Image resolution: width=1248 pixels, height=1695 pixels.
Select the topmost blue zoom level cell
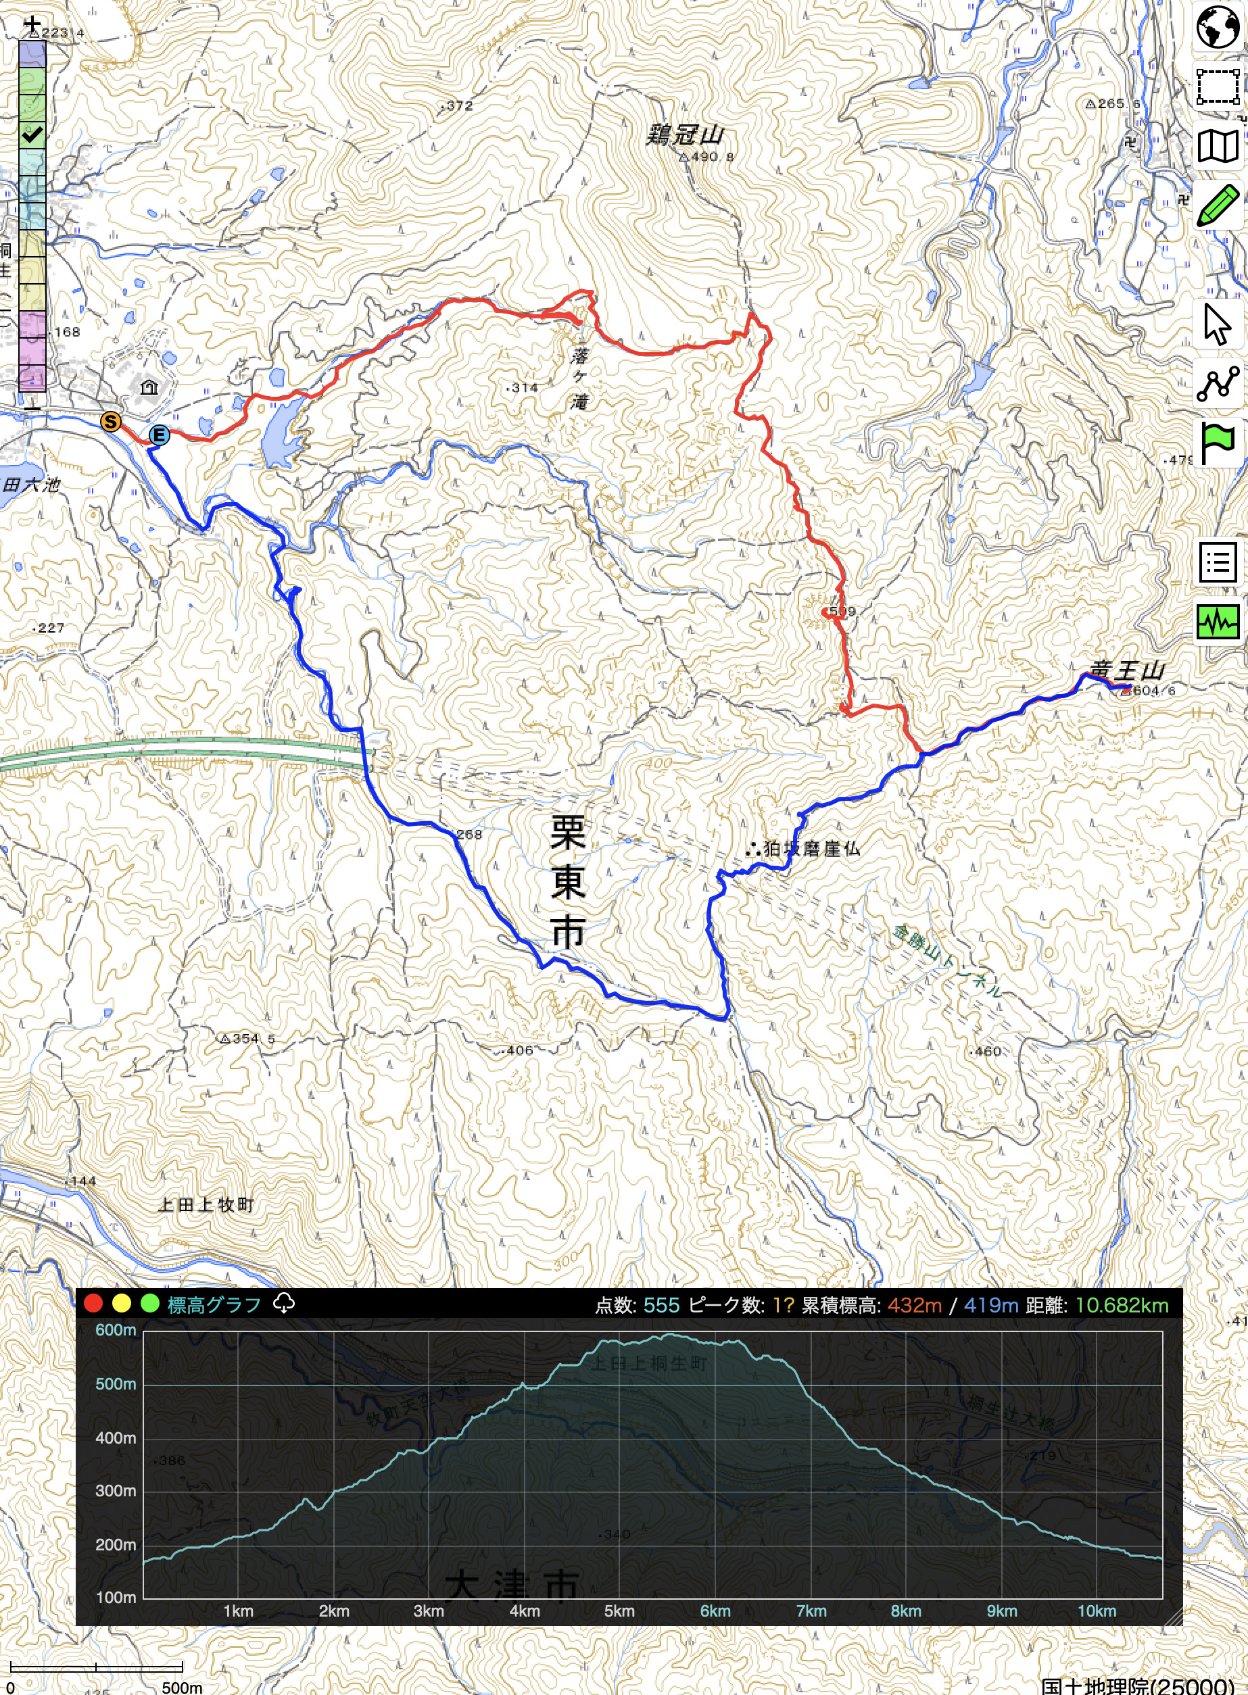tap(32, 53)
